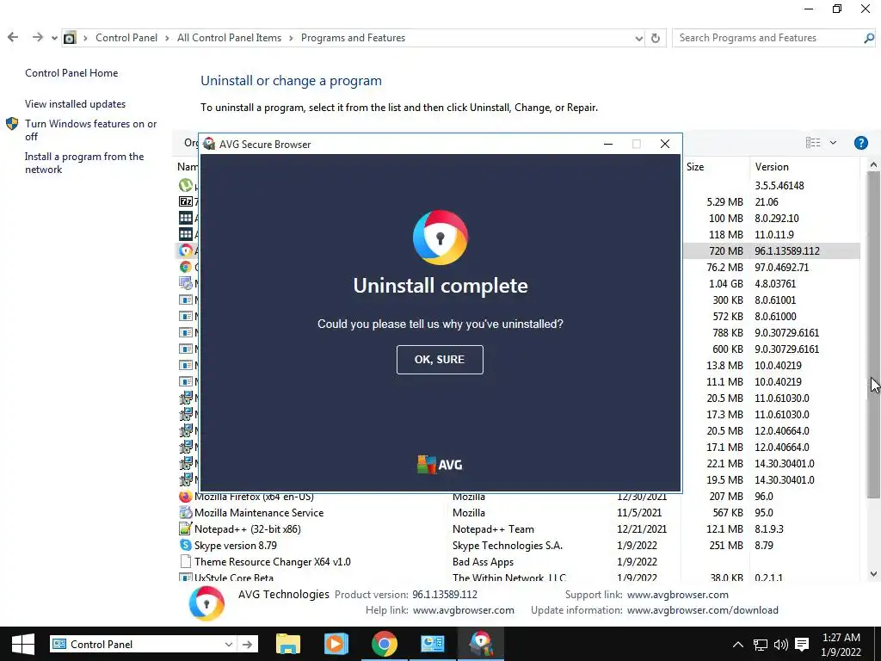Image resolution: width=881 pixels, height=661 pixels.
Task: Open the volume tray icon
Action: (781, 645)
